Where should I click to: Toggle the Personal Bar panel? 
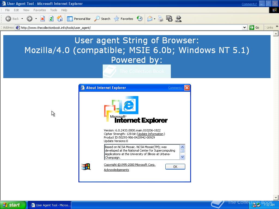point(79,19)
